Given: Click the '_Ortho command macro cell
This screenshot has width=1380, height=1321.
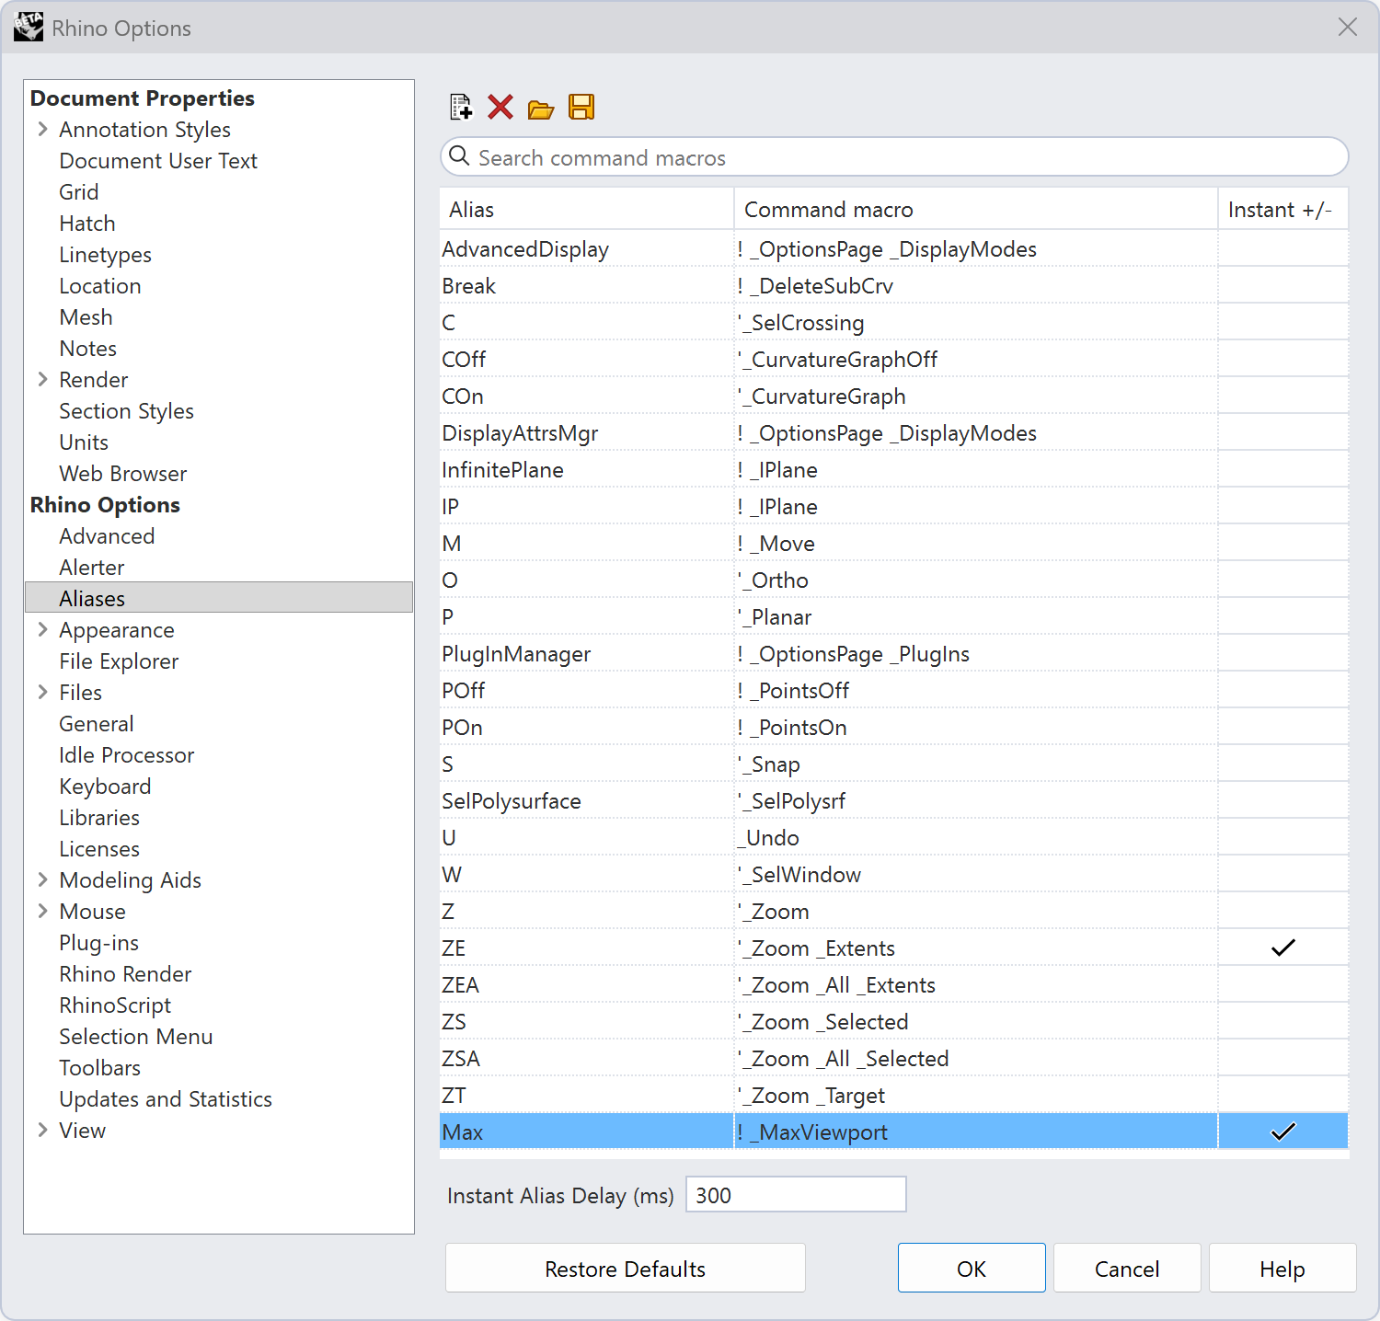Looking at the screenshot, I should pos(976,580).
